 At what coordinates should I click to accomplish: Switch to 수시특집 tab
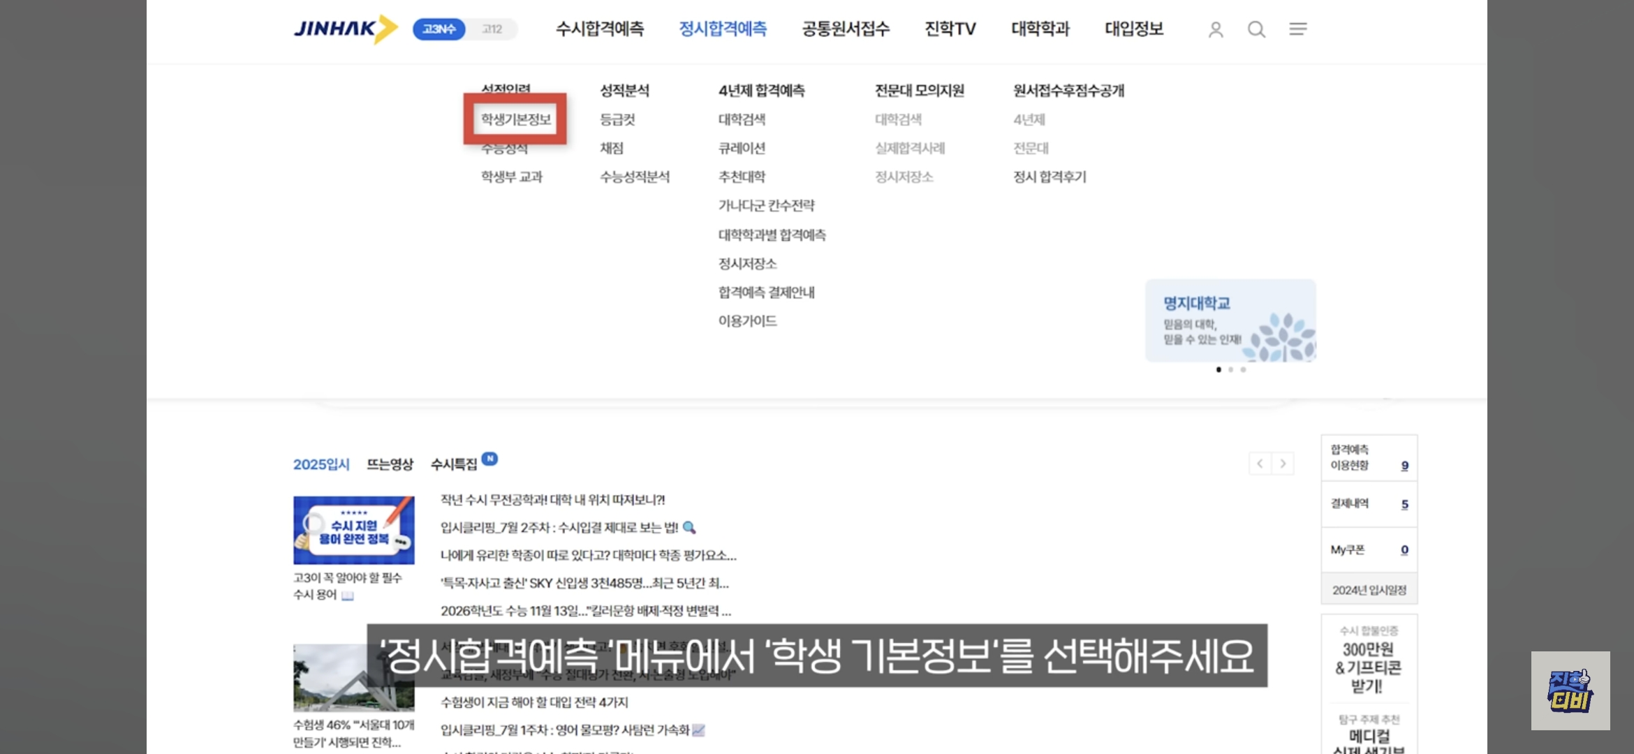click(454, 464)
